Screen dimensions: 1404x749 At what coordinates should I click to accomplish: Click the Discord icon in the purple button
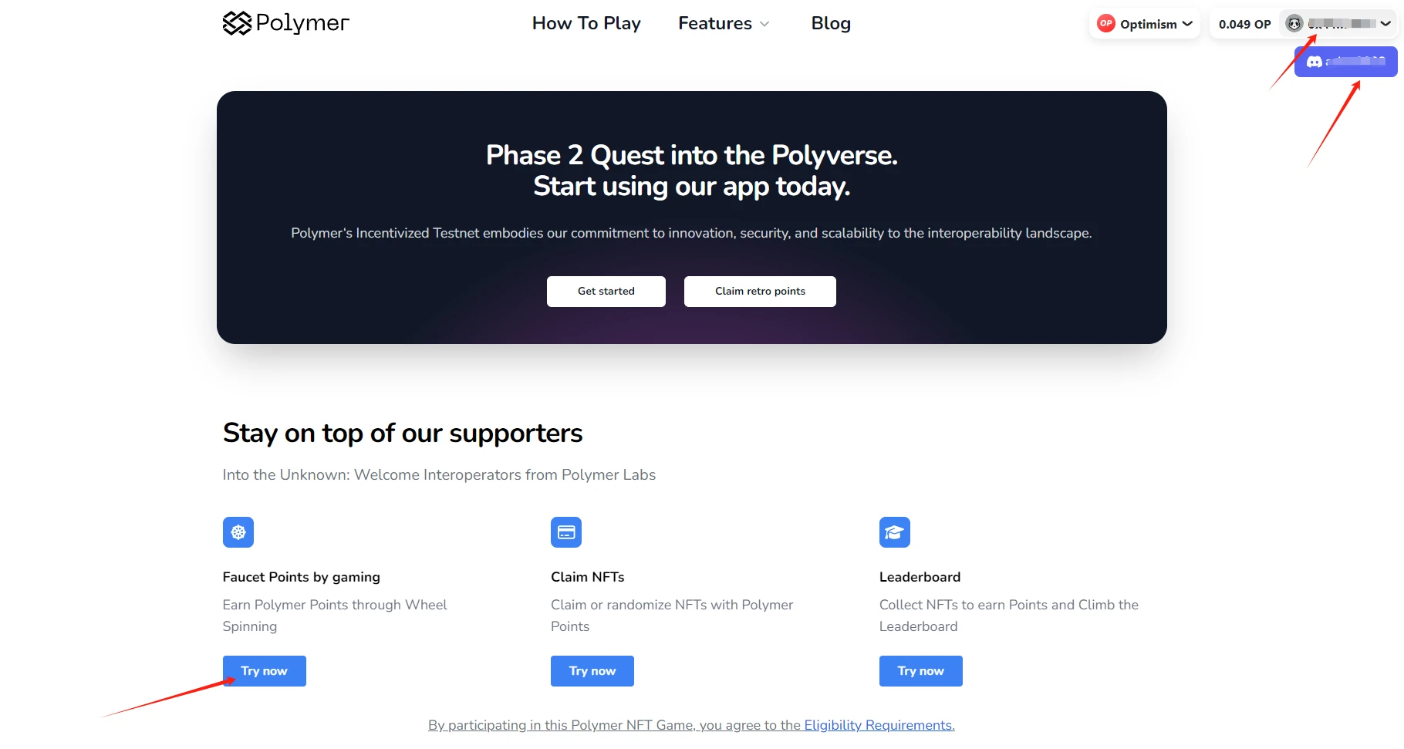coord(1315,62)
